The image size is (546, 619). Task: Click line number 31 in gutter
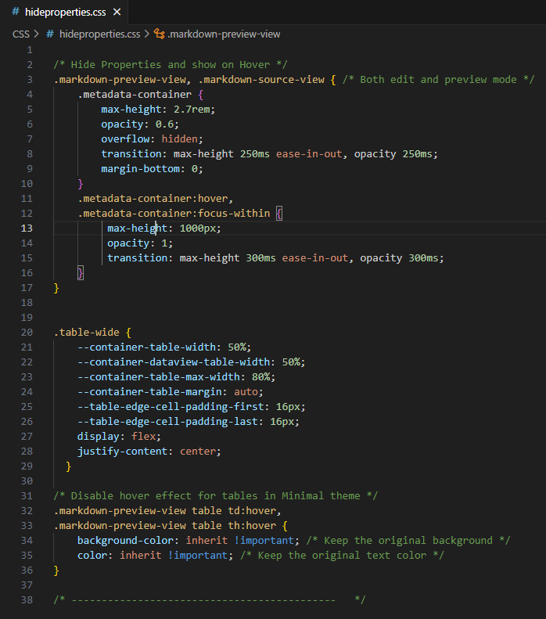tap(27, 496)
